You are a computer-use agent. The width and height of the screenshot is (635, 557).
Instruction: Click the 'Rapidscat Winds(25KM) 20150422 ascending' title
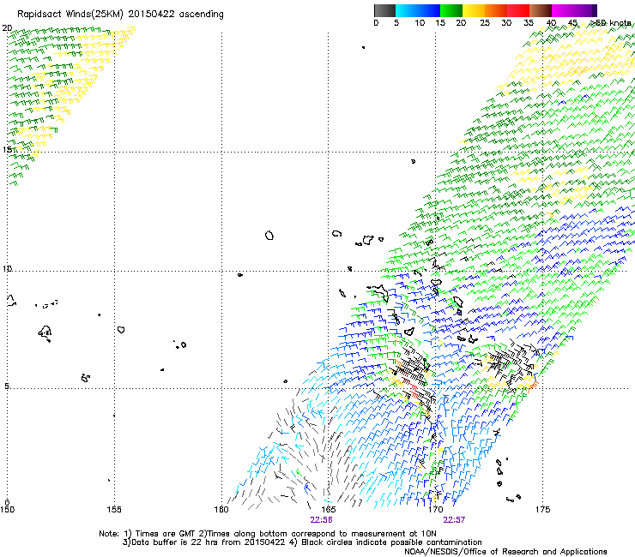pyautogui.click(x=120, y=15)
